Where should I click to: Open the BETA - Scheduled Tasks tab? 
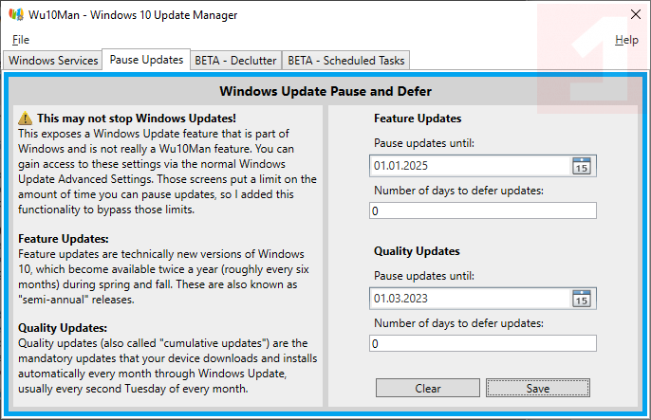(x=346, y=61)
